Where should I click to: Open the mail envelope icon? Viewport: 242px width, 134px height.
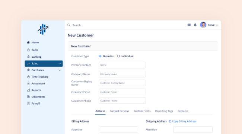point(189,25)
